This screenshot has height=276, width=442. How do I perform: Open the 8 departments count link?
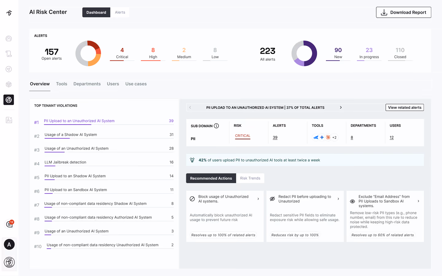click(x=352, y=137)
